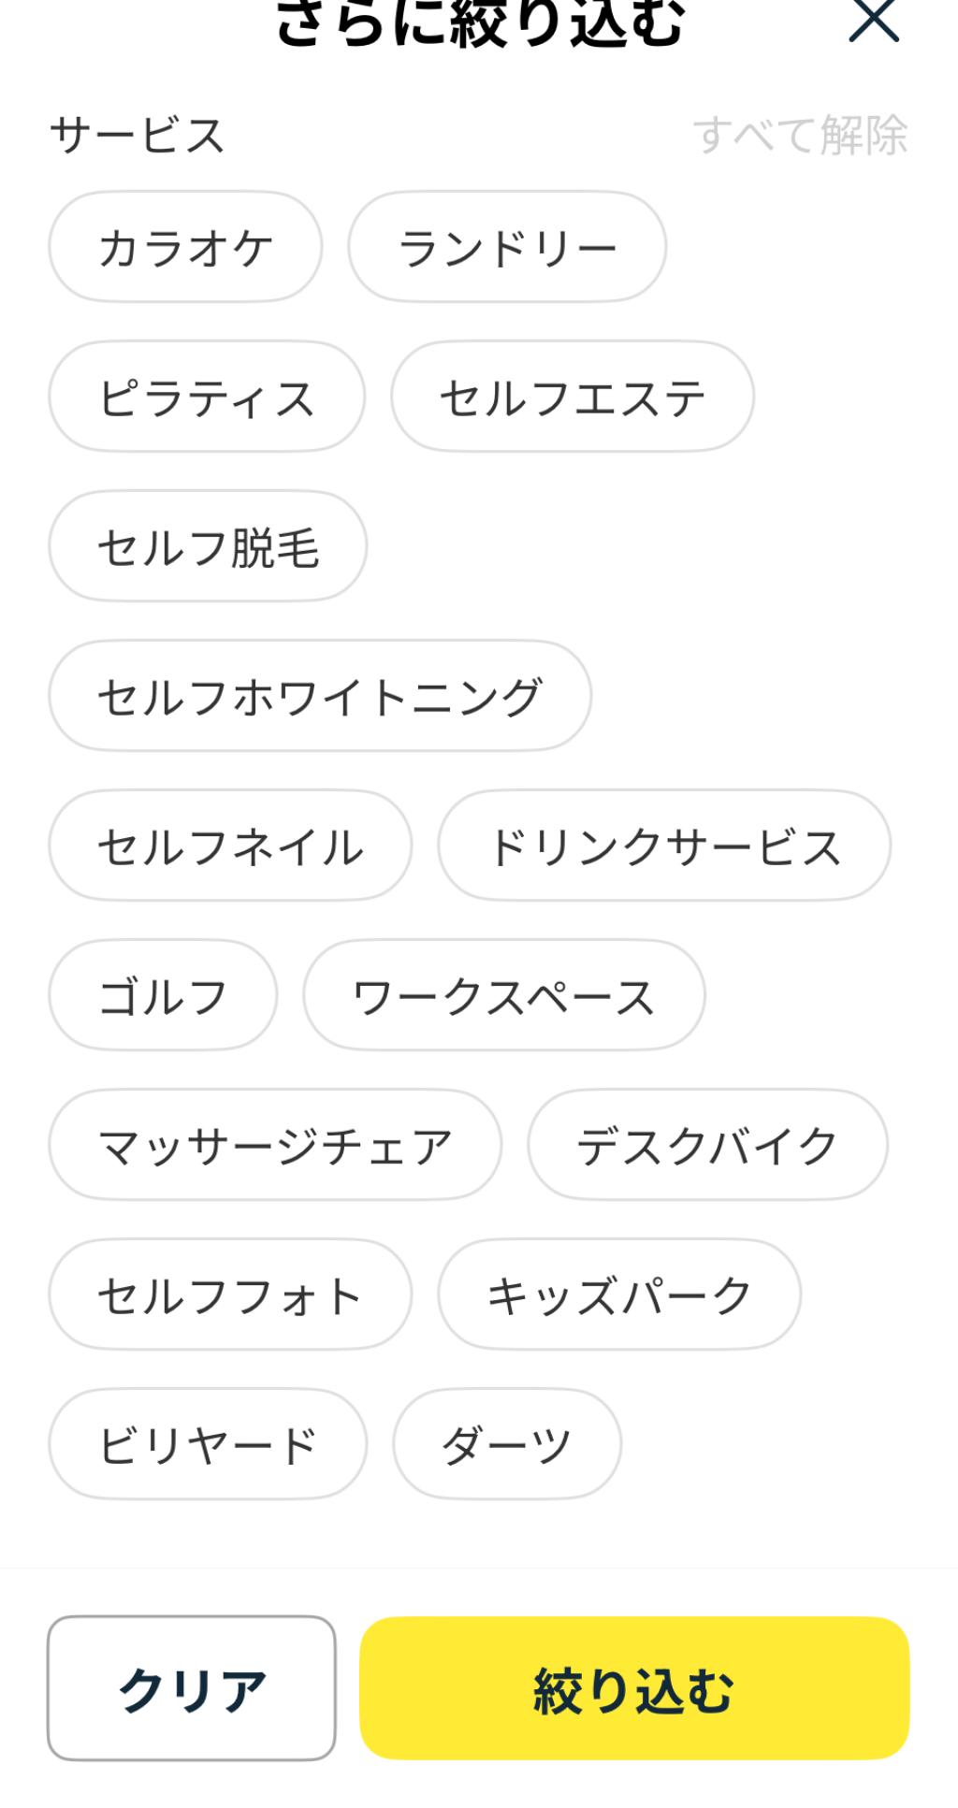Image resolution: width=958 pixels, height=1808 pixels.
Task: Enable the ゴルフ filter
Action: pos(163,996)
